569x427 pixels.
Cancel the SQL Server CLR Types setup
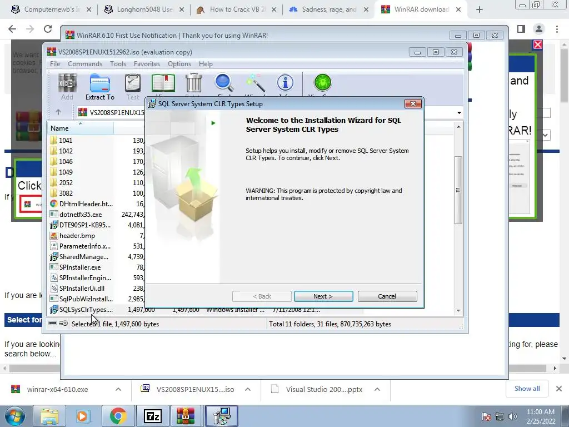387,296
